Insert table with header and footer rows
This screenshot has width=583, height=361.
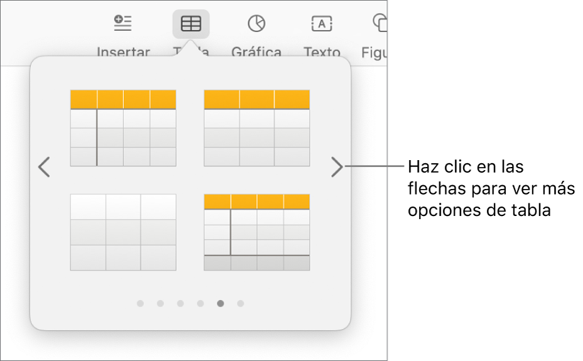(257, 232)
